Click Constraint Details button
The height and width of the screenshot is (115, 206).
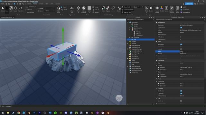[x=127, y=10]
